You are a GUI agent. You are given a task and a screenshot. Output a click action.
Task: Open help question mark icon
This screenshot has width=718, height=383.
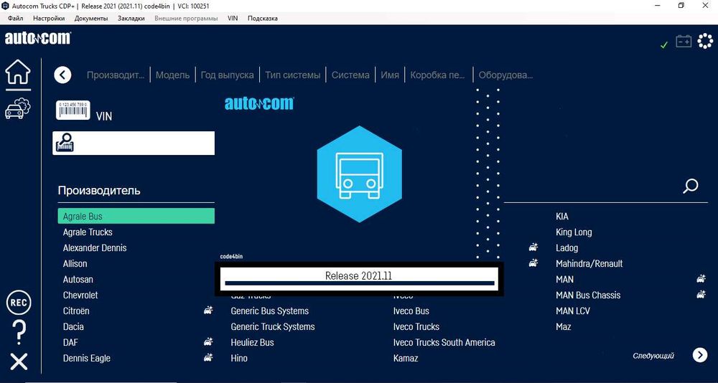pos(19,333)
